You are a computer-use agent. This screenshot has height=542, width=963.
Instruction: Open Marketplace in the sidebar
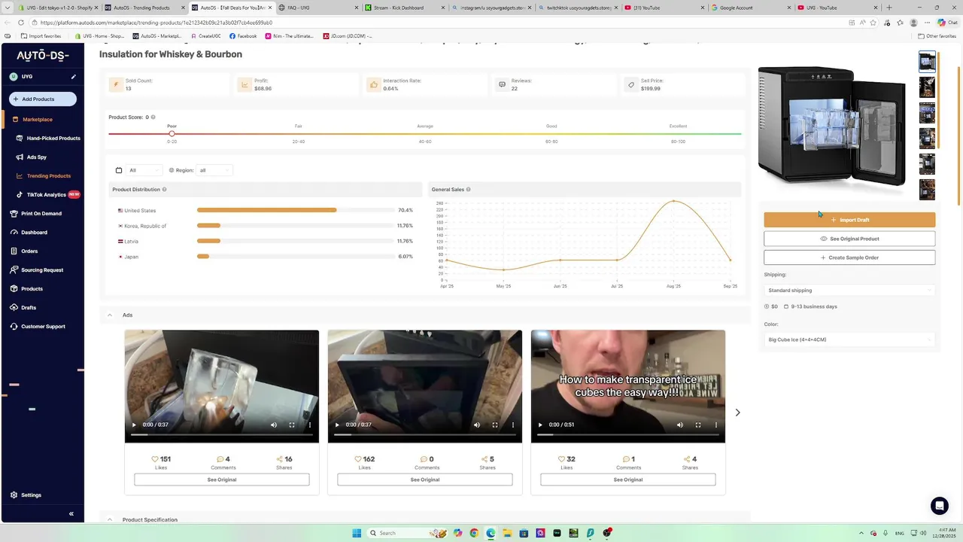[x=37, y=120]
